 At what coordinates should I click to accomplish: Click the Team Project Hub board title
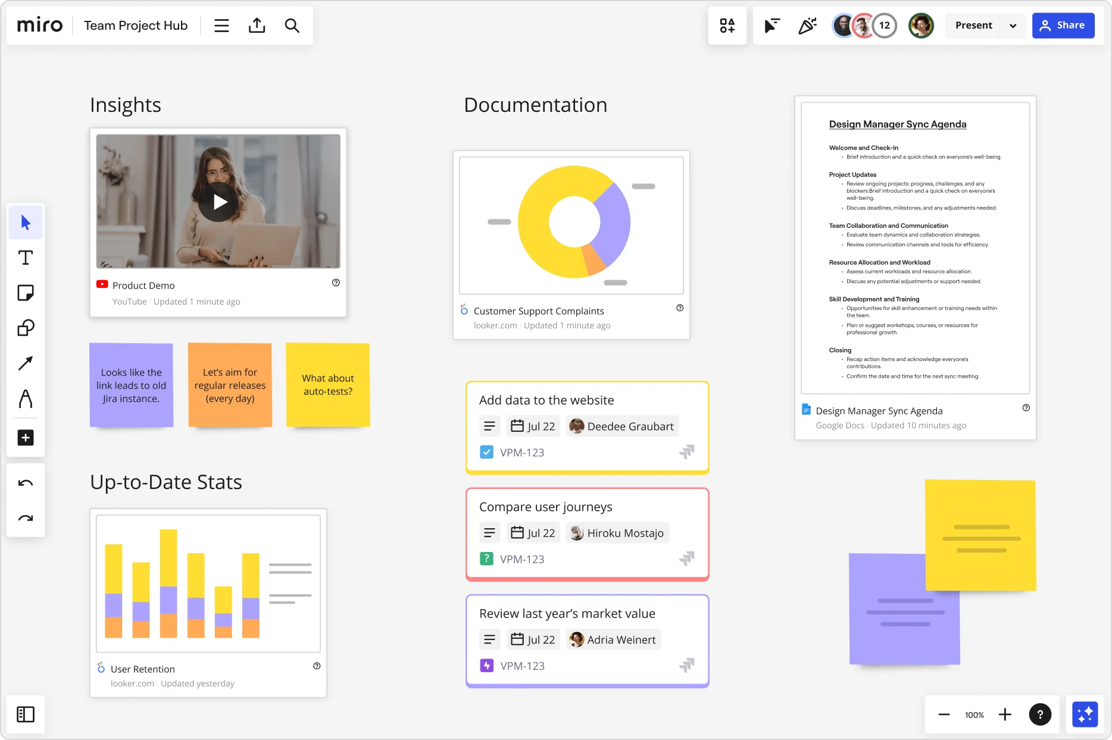pos(135,25)
